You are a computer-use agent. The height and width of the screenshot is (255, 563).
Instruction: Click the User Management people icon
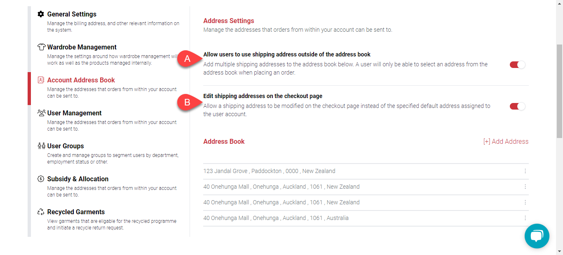tap(41, 113)
